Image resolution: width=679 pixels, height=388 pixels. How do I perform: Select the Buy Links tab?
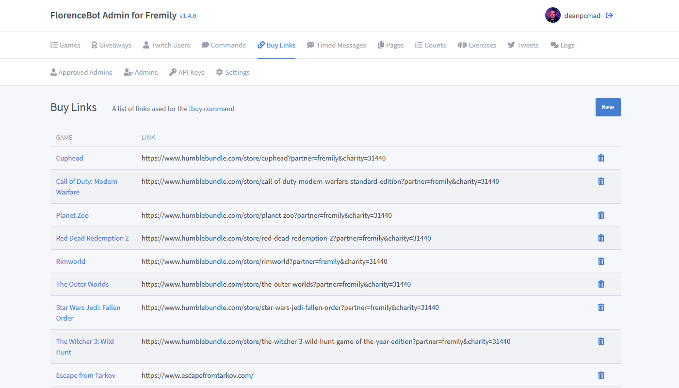coord(276,45)
